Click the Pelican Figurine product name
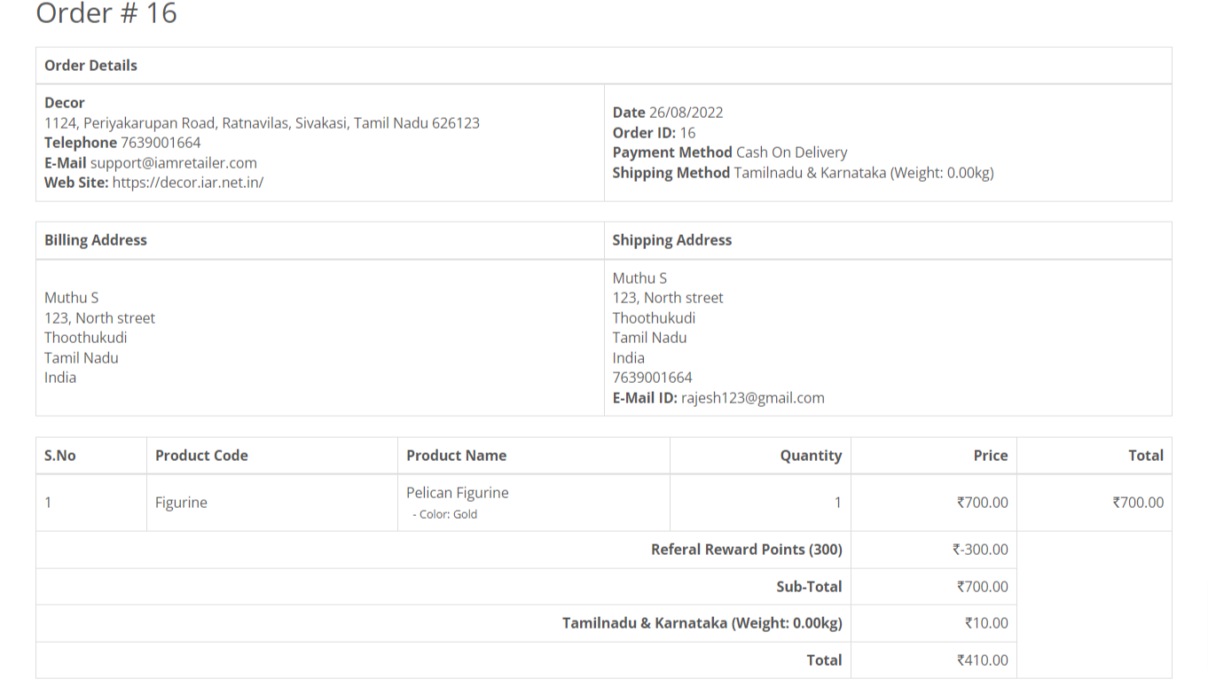1208x687 pixels. pos(457,493)
